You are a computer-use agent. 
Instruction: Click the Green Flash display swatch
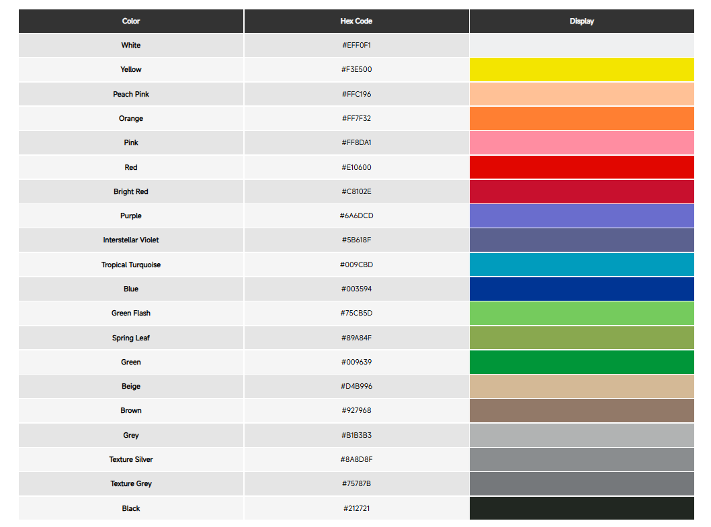pos(581,314)
